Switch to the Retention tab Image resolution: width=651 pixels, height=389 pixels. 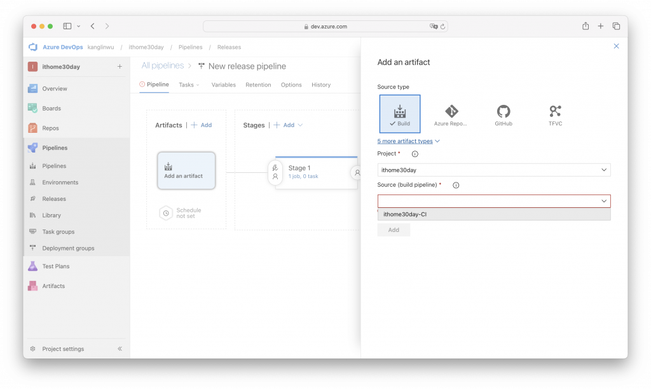[x=258, y=85]
